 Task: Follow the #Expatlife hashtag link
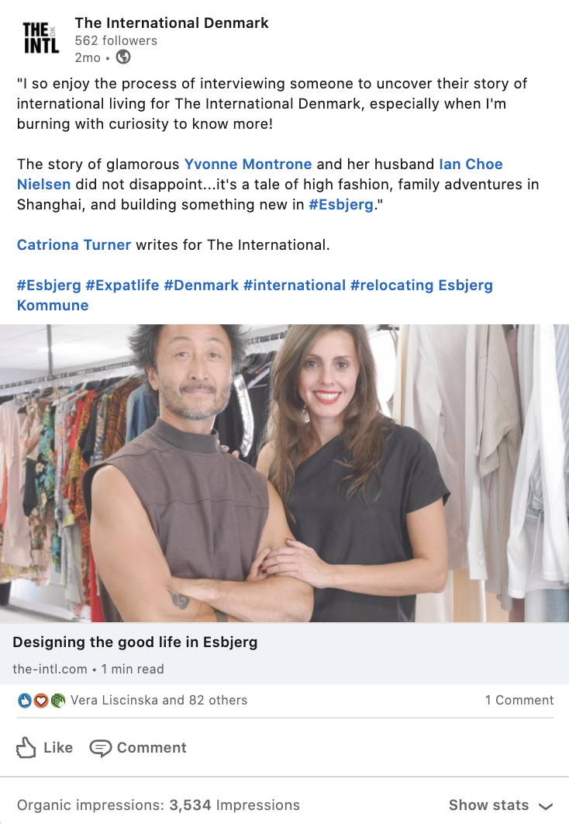pos(122,286)
